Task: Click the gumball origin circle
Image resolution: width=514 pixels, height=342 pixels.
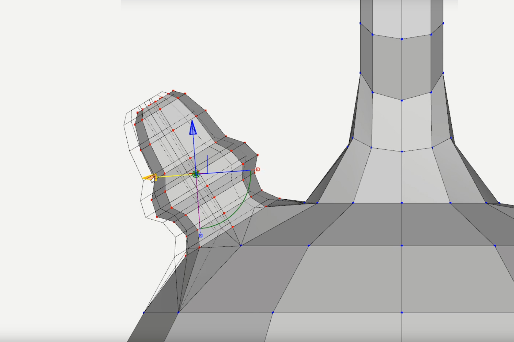Action: click(x=196, y=174)
